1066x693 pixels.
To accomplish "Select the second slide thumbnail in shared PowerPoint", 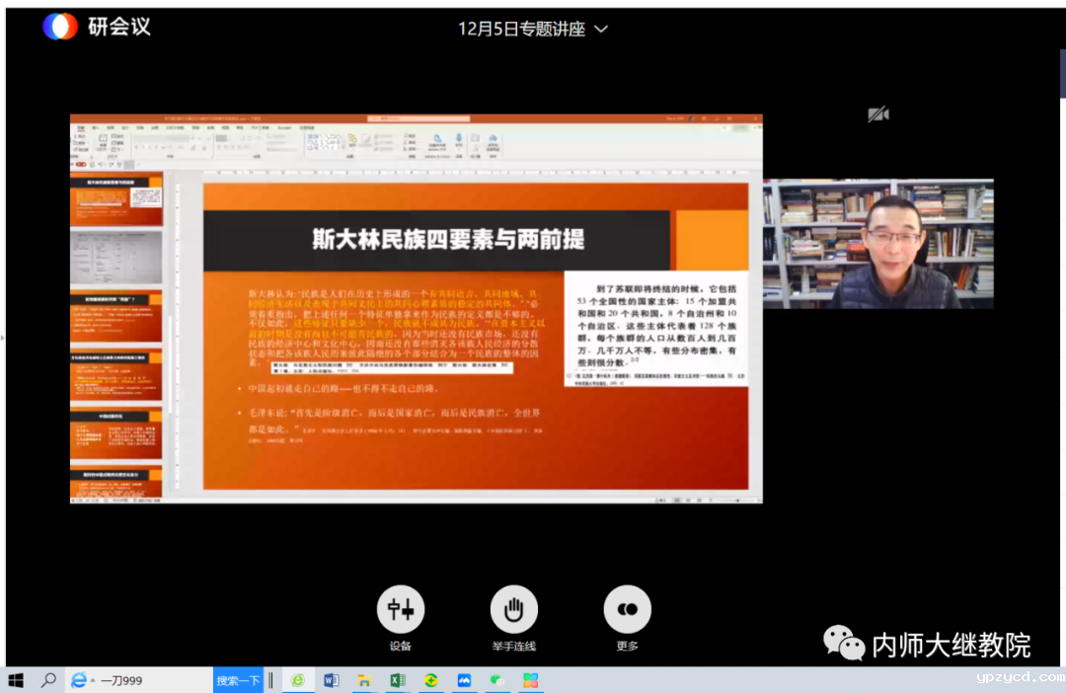I will tap(116, 258).
